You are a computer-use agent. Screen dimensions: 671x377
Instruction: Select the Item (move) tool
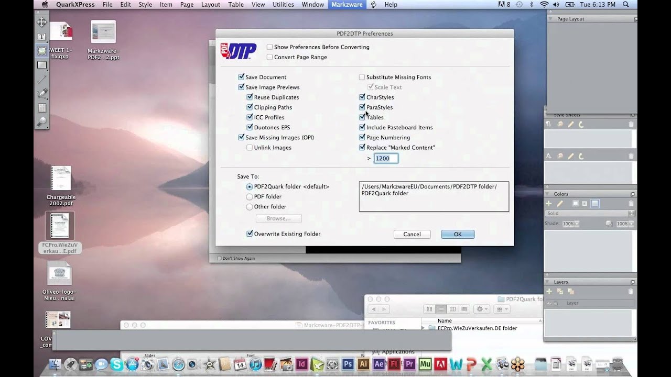tap(41, 22)
